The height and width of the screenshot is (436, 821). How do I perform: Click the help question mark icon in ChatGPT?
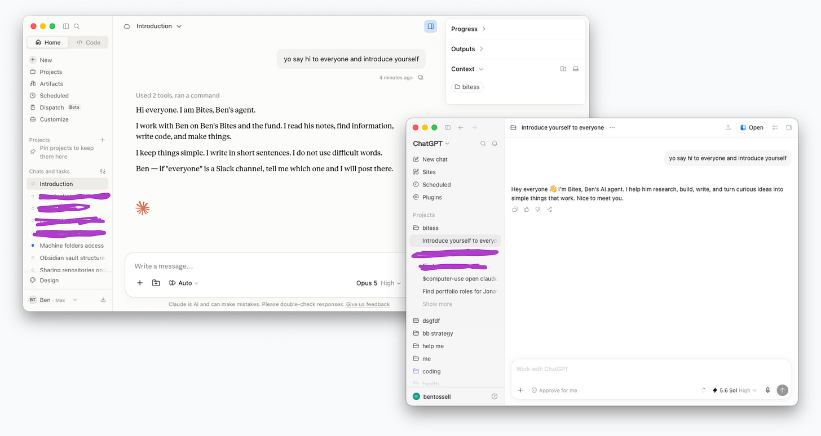click(x=495, y=397)
